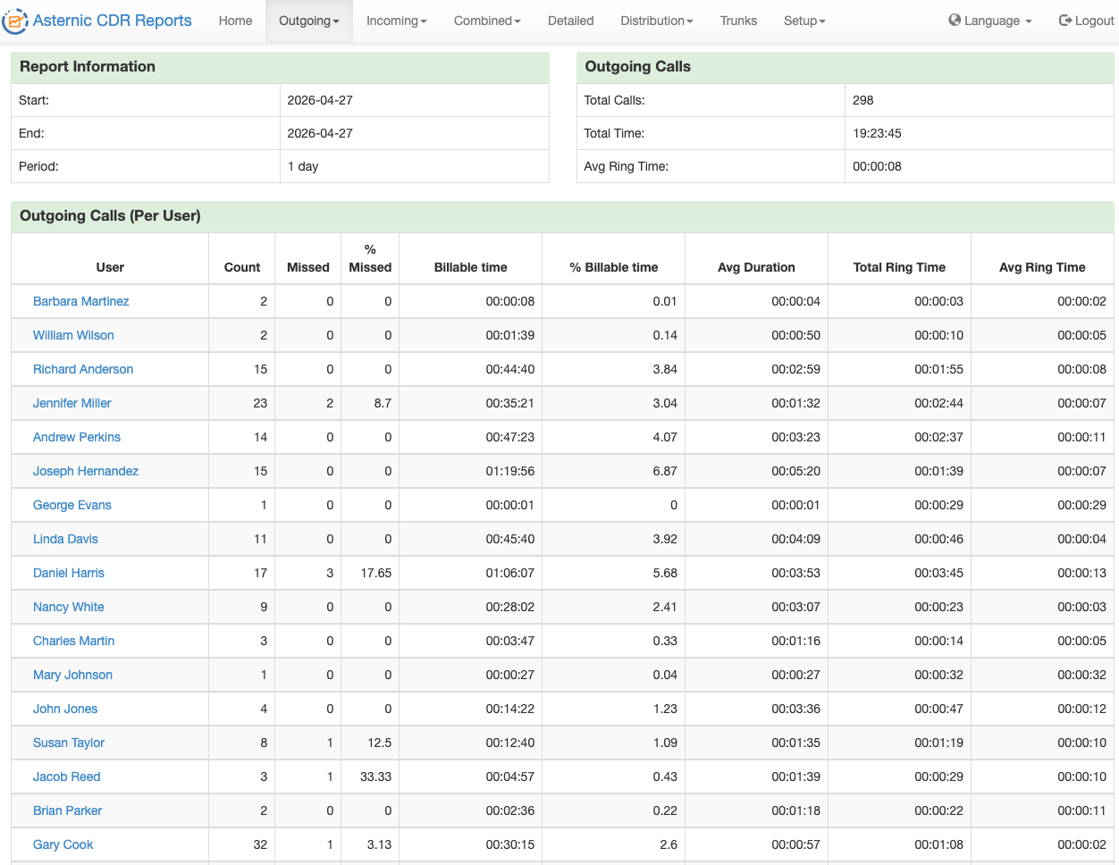Select the Total Calls value 298
The height and width of the screenshot is (865, 1119).
point(863,100)
